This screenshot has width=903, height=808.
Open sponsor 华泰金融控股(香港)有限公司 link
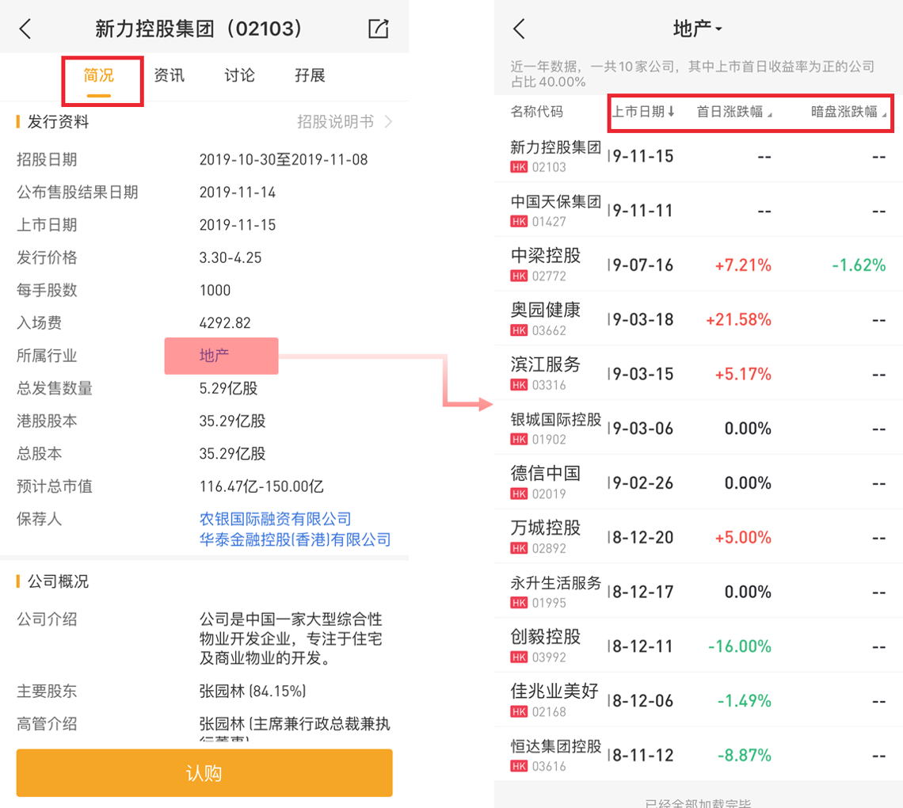(295, 539)
